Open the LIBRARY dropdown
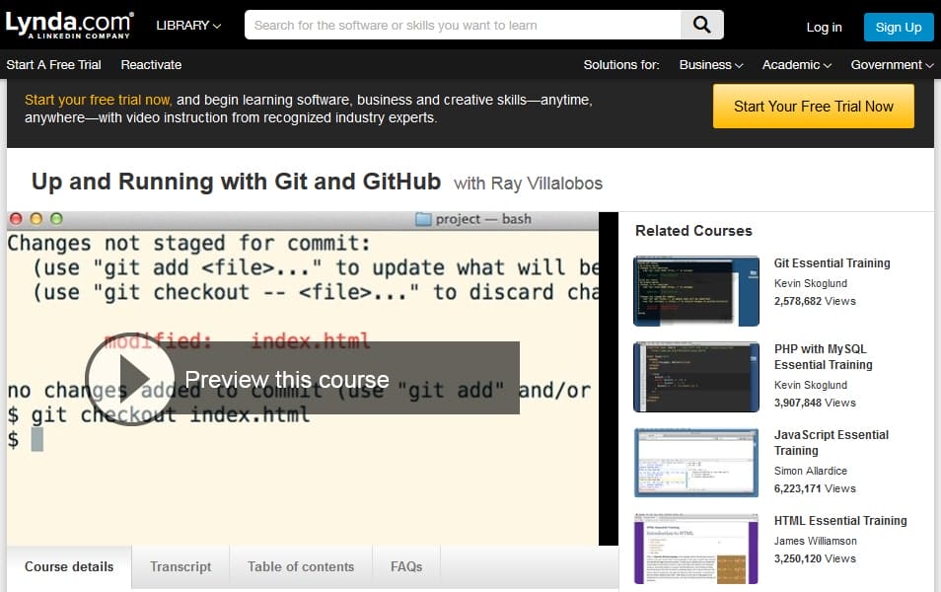 187,26
